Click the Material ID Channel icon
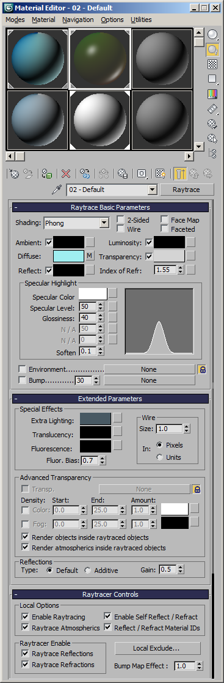The image size is (224, 683). click(142, 174)
